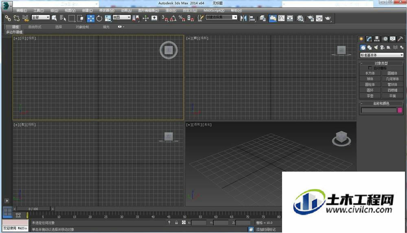Click the 球体 sphere button

coord(370,79)
